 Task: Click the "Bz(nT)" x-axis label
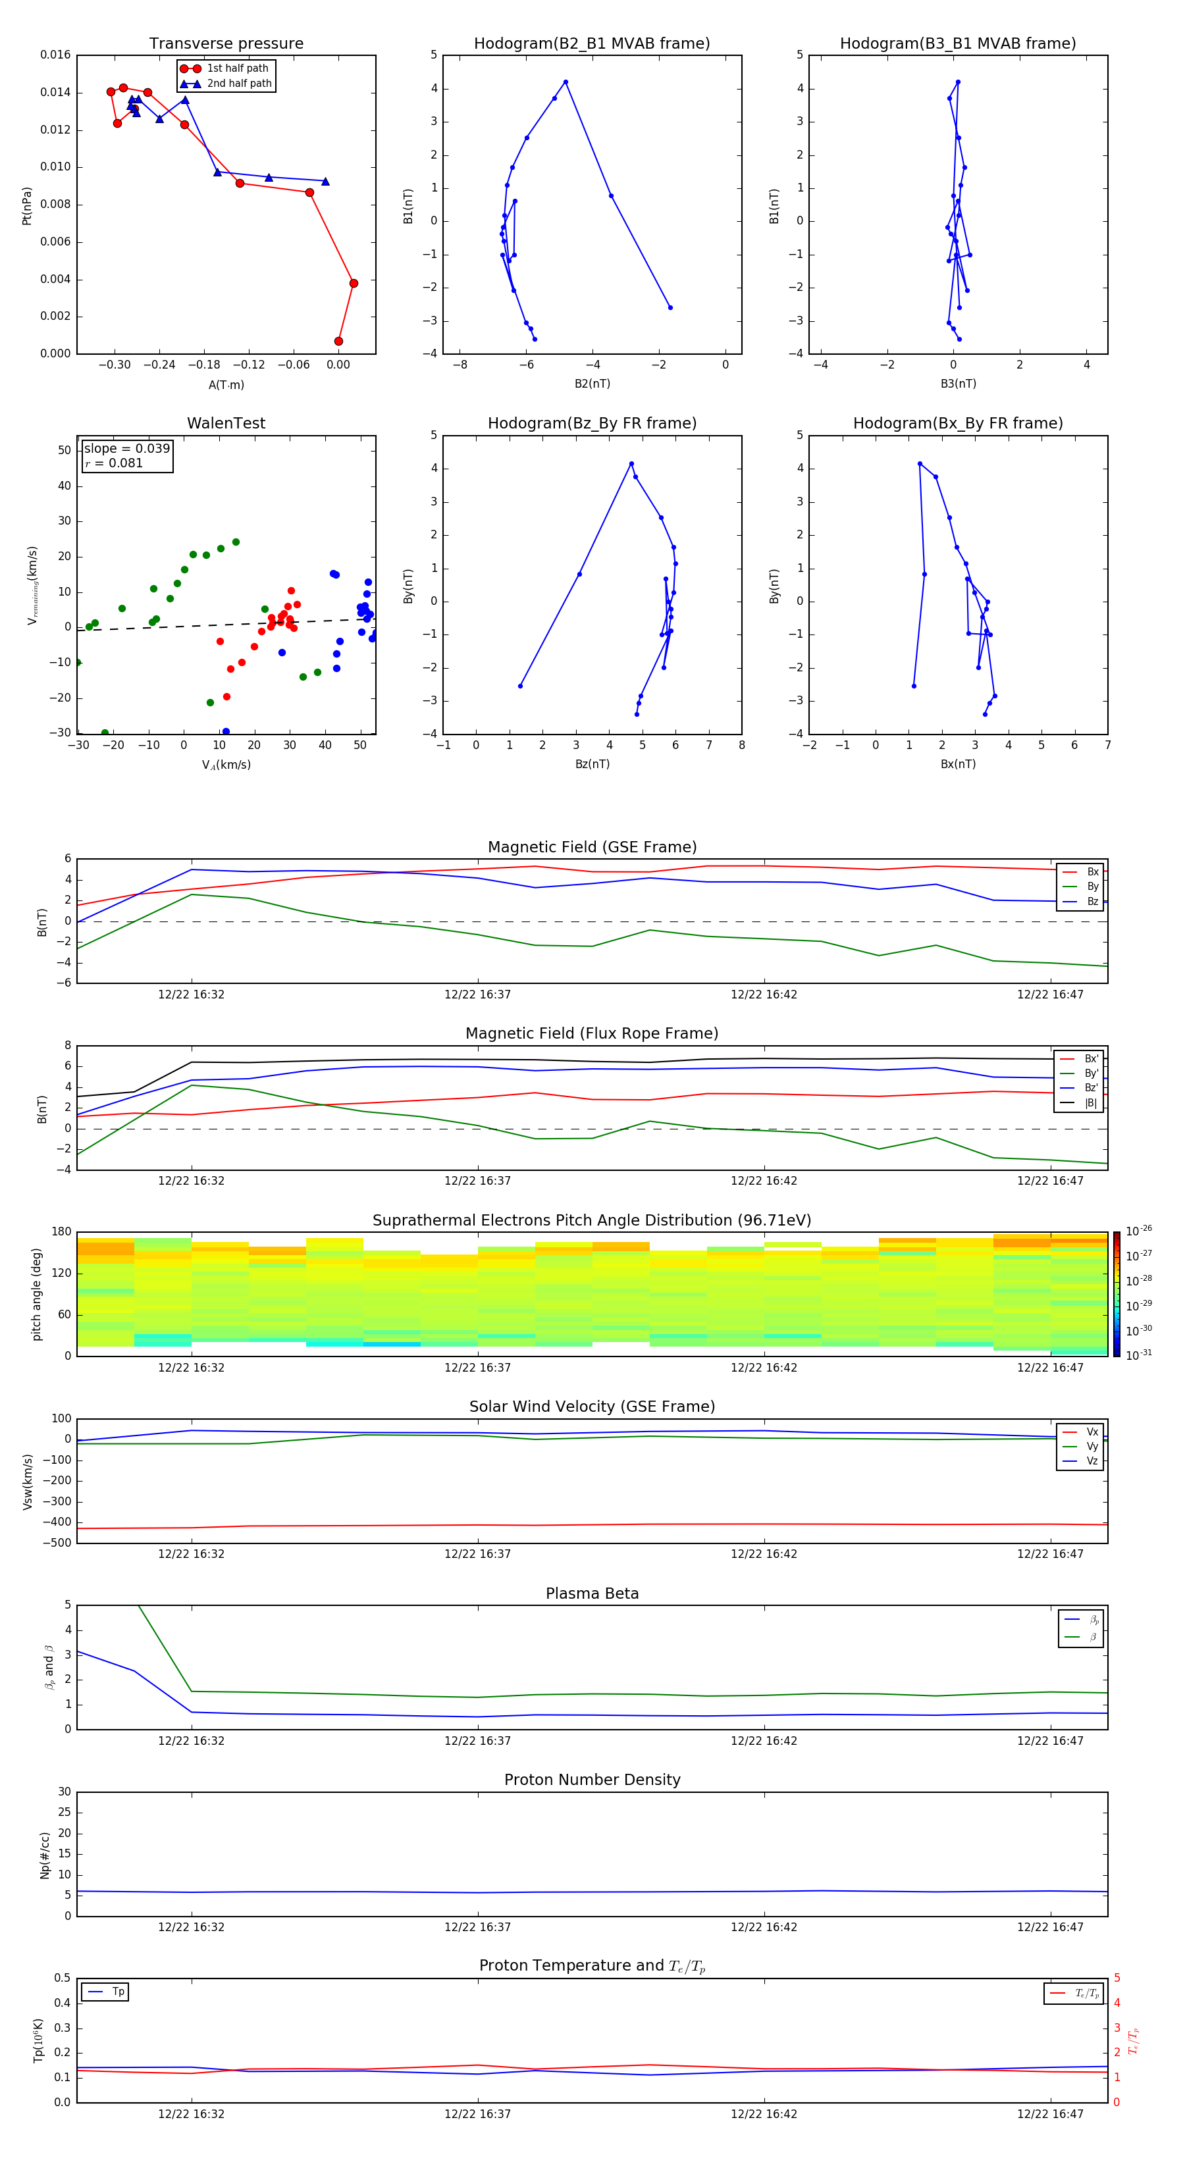(592, 764)
